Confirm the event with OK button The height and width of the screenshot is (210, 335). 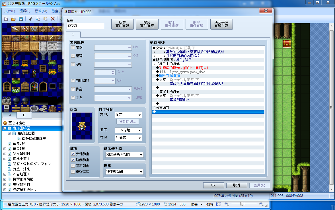(x=213, y=185)
